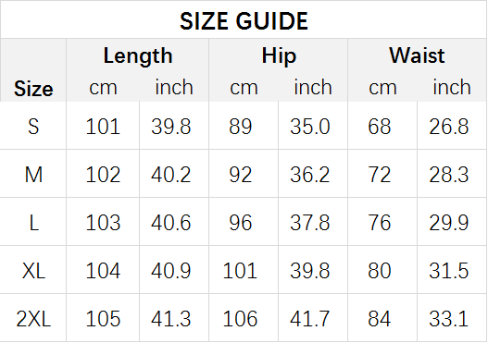The width and height of the screenshot is (488, 343).
Task: Click the 106 hip cm value
Action: (x=240, y=319)
